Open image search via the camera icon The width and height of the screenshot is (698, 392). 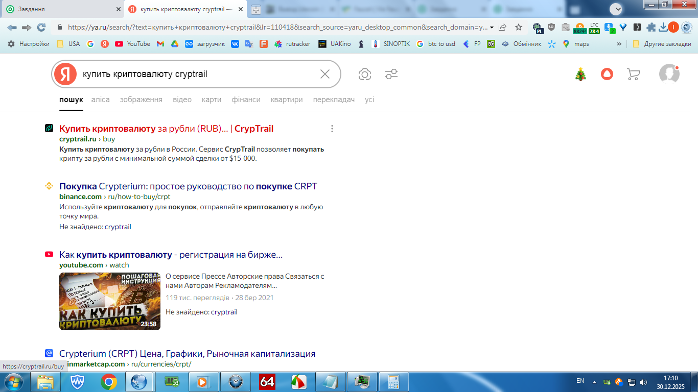click(x=365, y=75)
